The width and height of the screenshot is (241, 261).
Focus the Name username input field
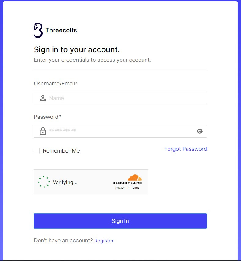[120, 98]
